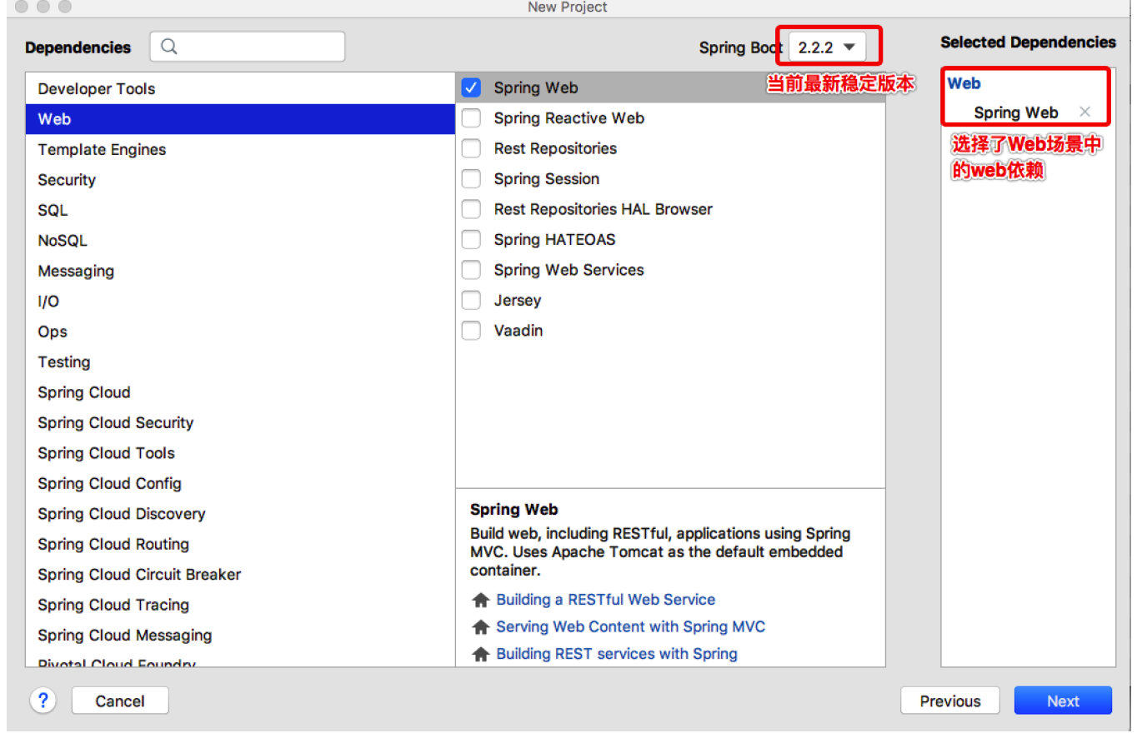Select Spring Cloud Messaging category
The width and height of the screenshot is (1142, 733).
240,636
